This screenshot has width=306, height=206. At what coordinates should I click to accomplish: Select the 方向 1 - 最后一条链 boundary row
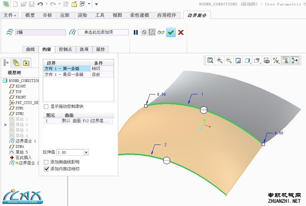coord(78,75)
